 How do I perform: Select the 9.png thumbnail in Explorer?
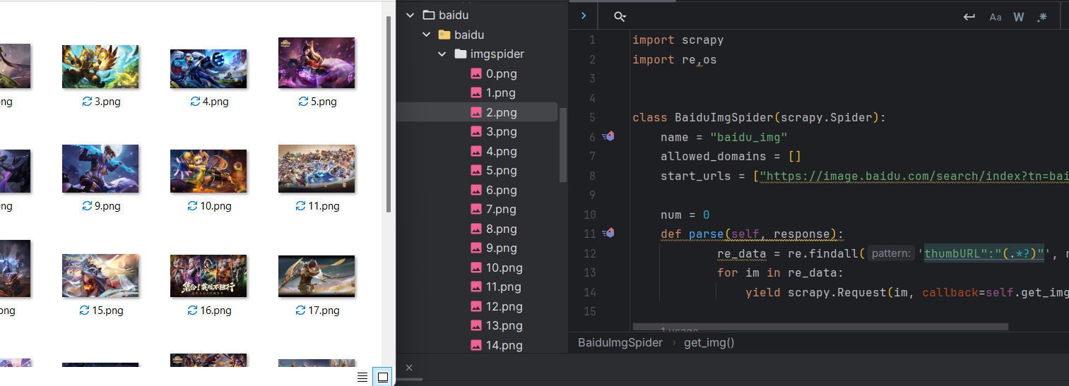[x=100, y=169]
